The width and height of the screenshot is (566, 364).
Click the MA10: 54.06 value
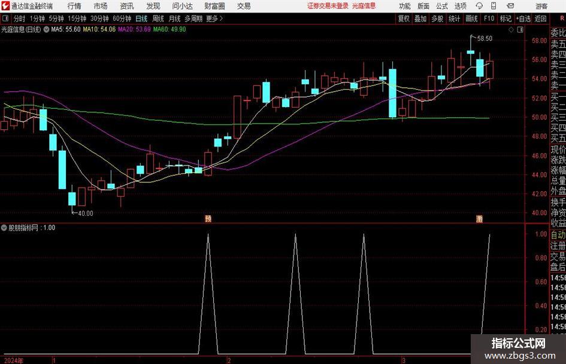99,29
